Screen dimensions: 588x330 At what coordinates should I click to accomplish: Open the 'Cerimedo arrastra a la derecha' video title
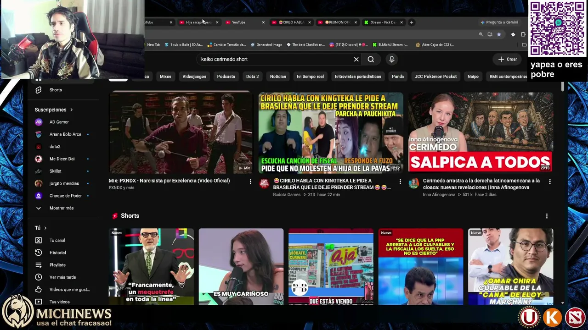pyautogui.click(x=481, y=184)
